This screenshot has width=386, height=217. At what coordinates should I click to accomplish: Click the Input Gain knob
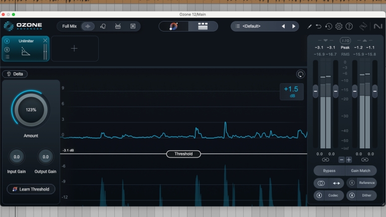(x=17, y=157)
